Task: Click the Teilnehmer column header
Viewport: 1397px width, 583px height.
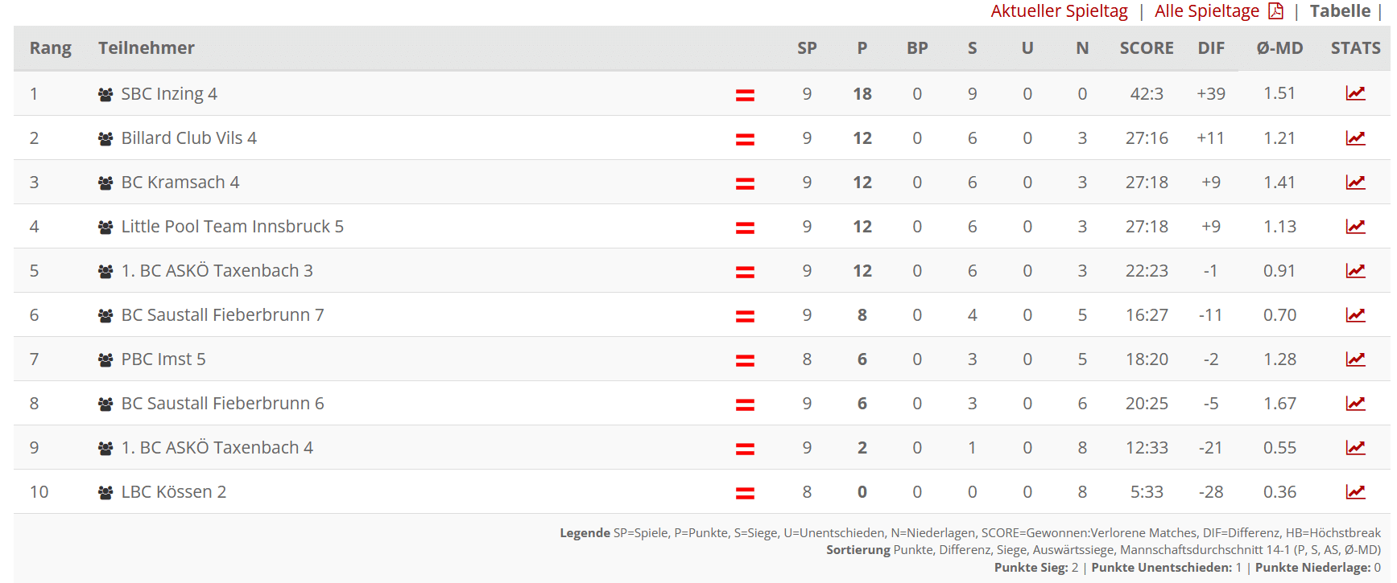Action: coord(147,48)
